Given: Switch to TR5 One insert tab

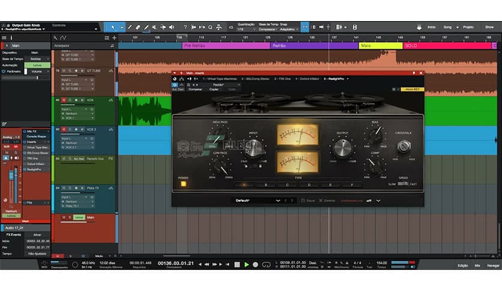Looking at the screenshot, I should click(282, 79).
